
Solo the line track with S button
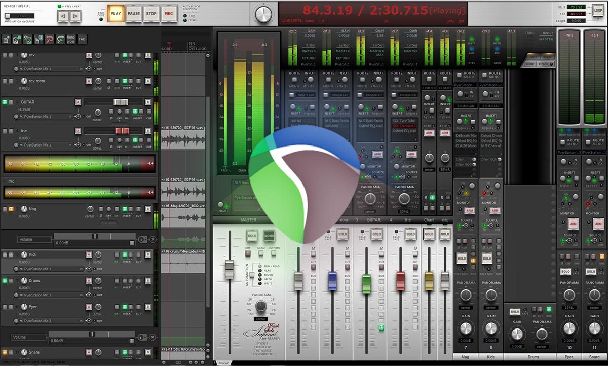(x=148, y=130)
